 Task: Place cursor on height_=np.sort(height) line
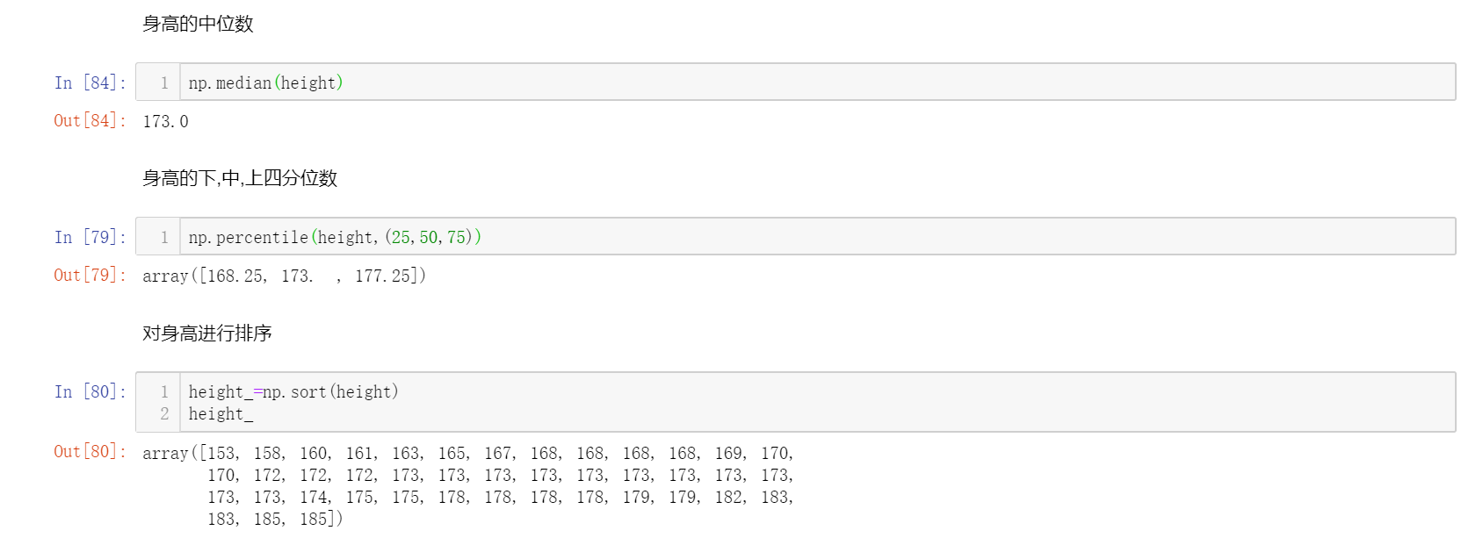[293, 391]
